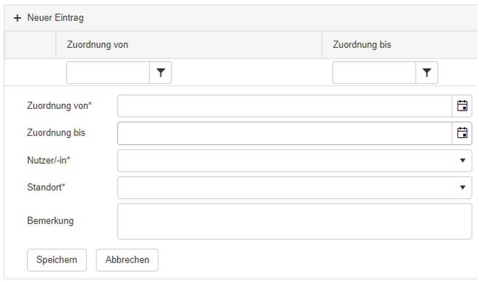Viewport: 479px width, 282px height.
Task: Sort by Zuordnung von column header
Action: (98, 45)
